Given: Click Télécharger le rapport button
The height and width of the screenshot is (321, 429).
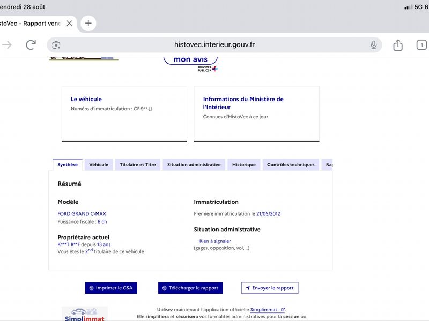Looking at the screenshot, I should pyautogui.click(x=190, y=288).
